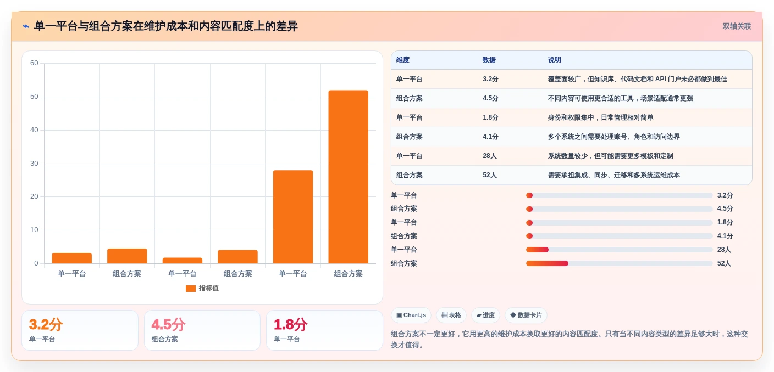This screenshot has width=774, height=372.
Task: Click the 1.8分 progress bar
Action: [620, 223]
